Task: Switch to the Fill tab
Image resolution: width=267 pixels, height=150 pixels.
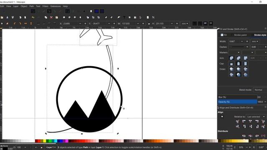Action: (224, 35)
